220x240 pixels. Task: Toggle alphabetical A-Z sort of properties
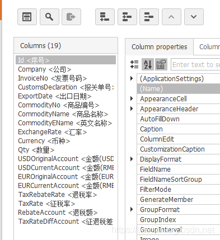pyautogui.click(x=148, y=64)
